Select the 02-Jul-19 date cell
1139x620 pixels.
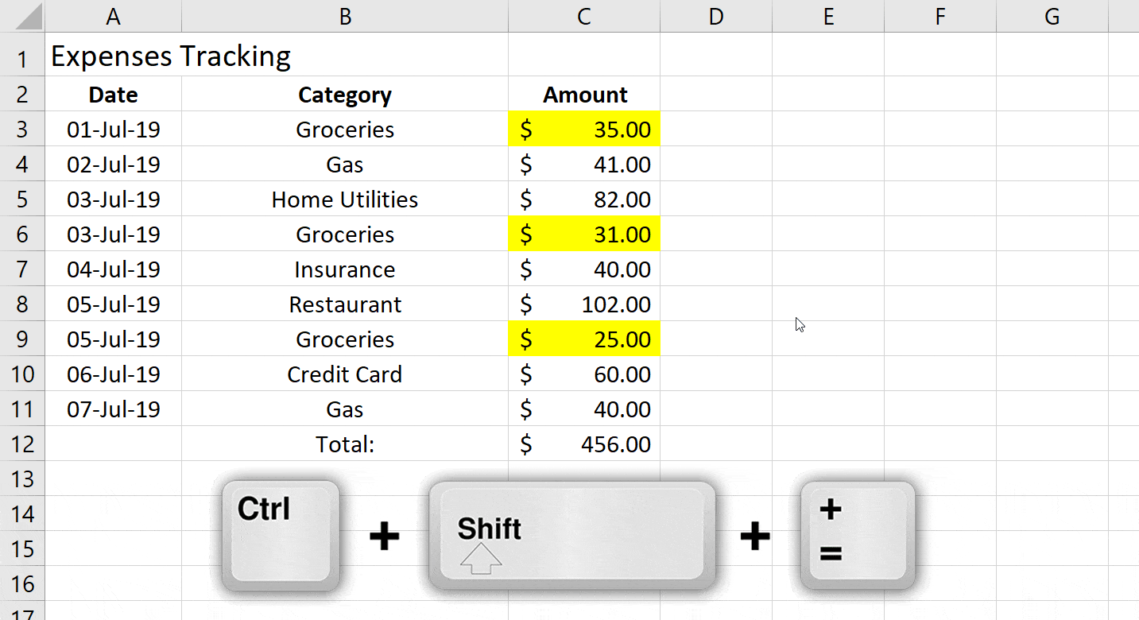[x=113, y=164]
